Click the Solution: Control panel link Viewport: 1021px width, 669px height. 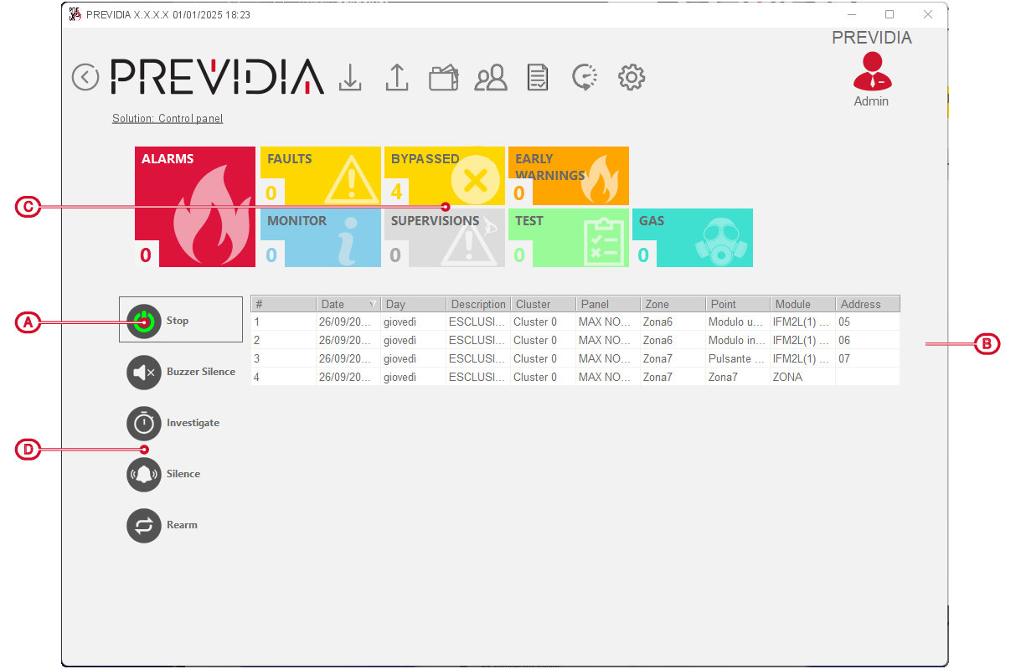pos(168,119)
